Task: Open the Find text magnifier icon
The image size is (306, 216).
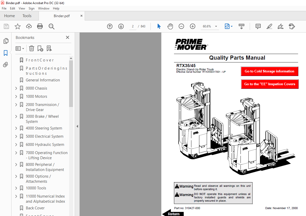Action: tap(51, 26)
